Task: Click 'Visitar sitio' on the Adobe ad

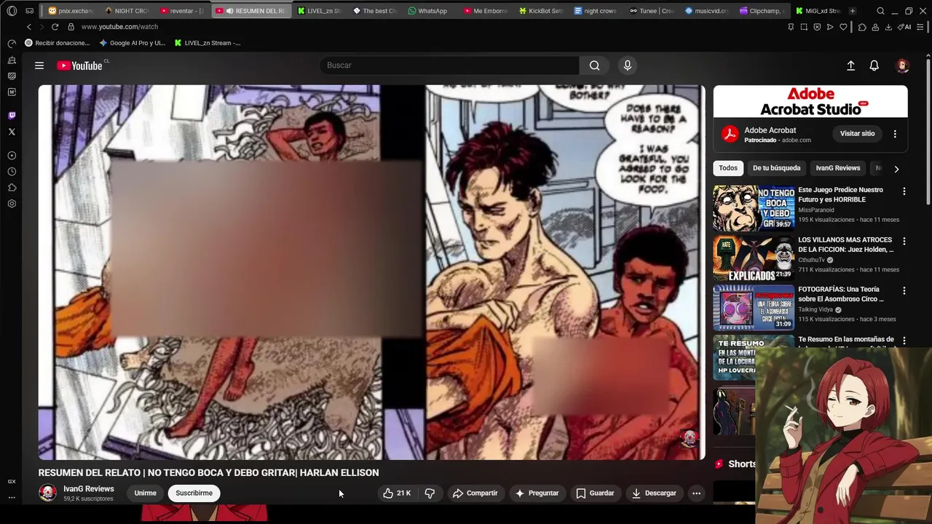Action: point(857,134)
